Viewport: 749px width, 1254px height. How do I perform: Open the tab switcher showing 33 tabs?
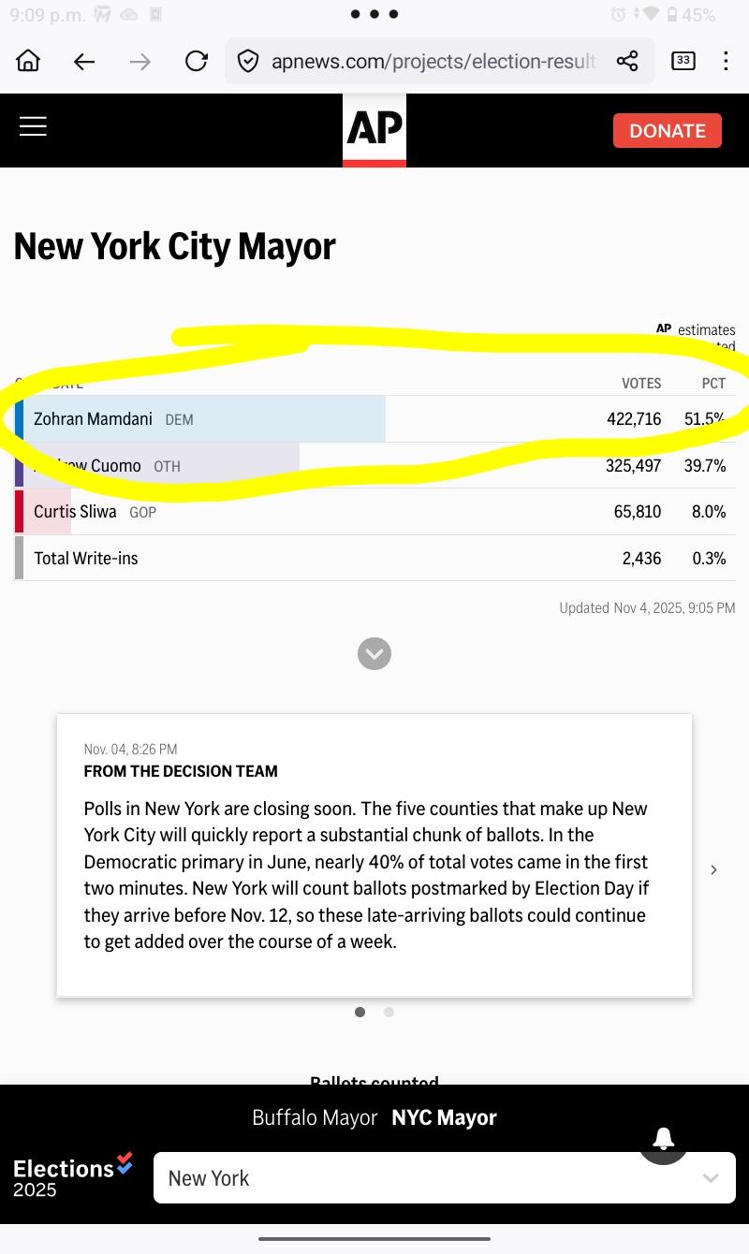tap(683, 62)
